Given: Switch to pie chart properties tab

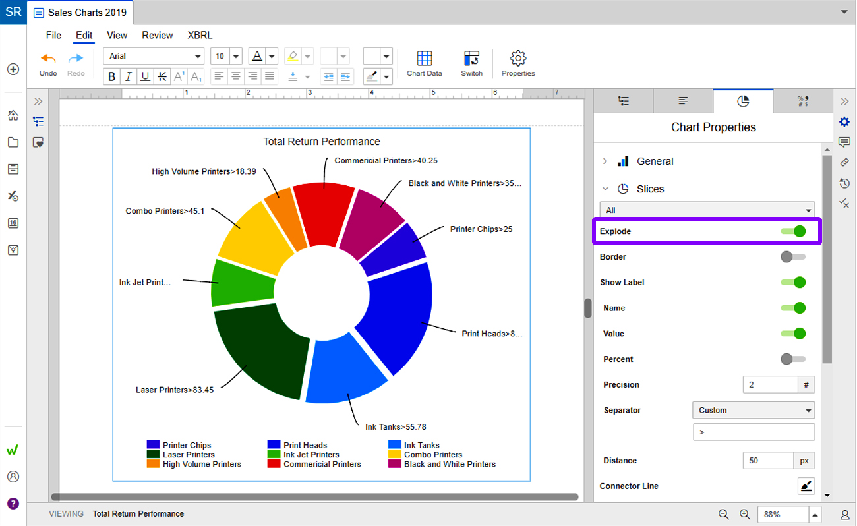Looking at the screenshot, I should click(743, 101).
